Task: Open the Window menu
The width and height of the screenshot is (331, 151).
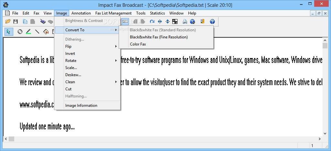Action: pos(176,13)
